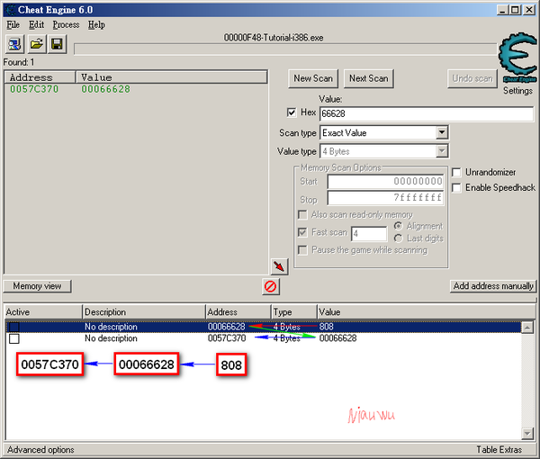
Task: Open the Help menu
Action: (x=96, y=25)
